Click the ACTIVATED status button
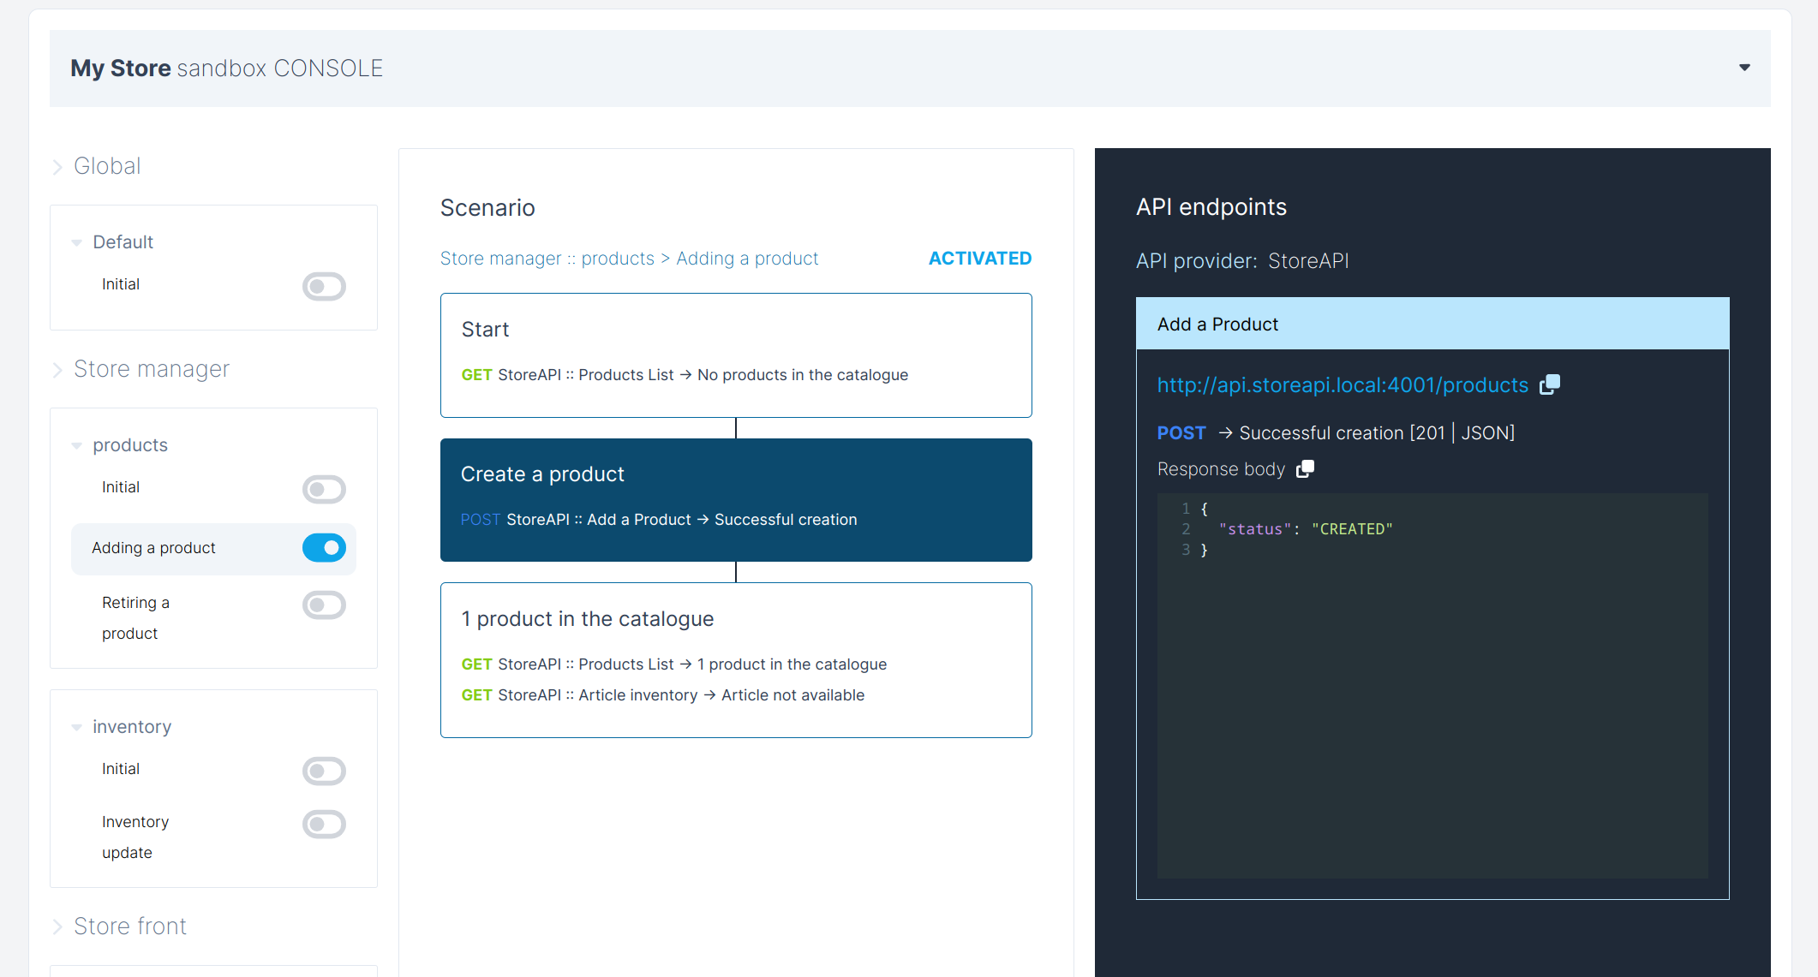1818x977 pixels. tap(981, 258)
